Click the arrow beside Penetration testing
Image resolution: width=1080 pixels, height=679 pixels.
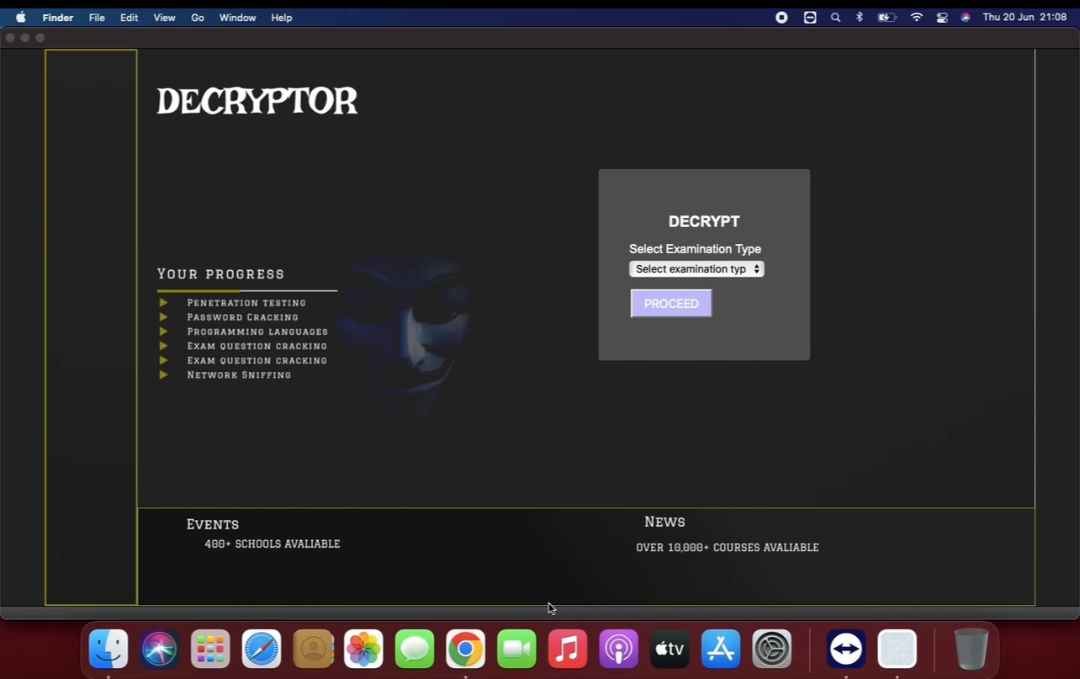(x=164, y=303)
